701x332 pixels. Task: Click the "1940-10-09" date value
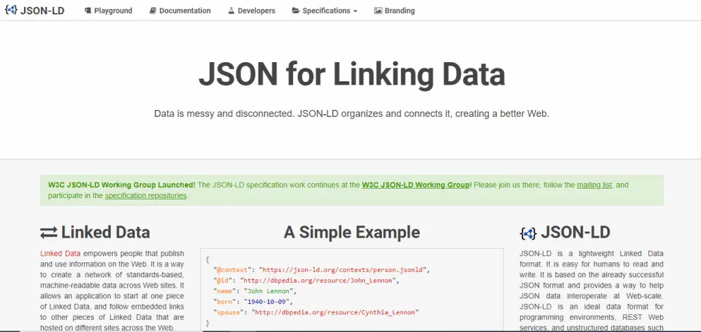coord(268,302)
